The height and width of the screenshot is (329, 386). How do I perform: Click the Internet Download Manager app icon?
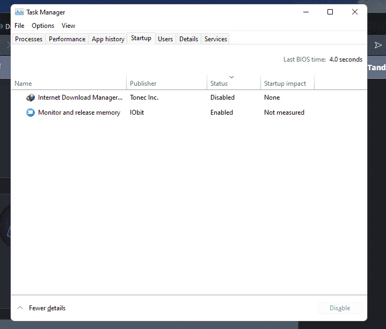coord(31,98)
